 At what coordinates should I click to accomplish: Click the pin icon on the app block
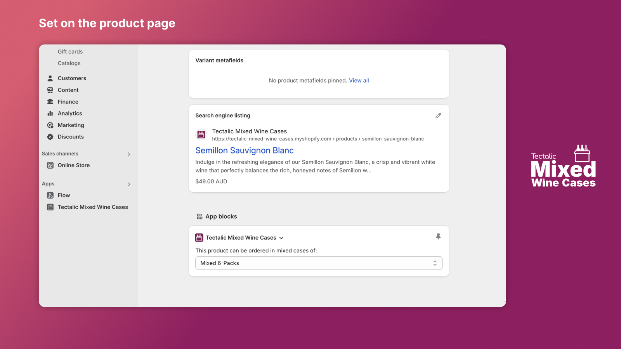coord(438,237)
